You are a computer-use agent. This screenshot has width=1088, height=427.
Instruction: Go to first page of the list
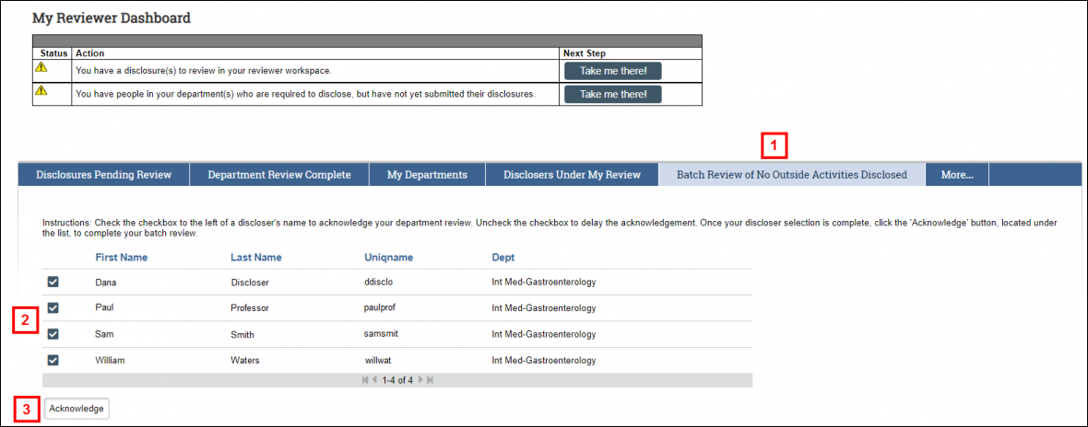tap(366, 380)
